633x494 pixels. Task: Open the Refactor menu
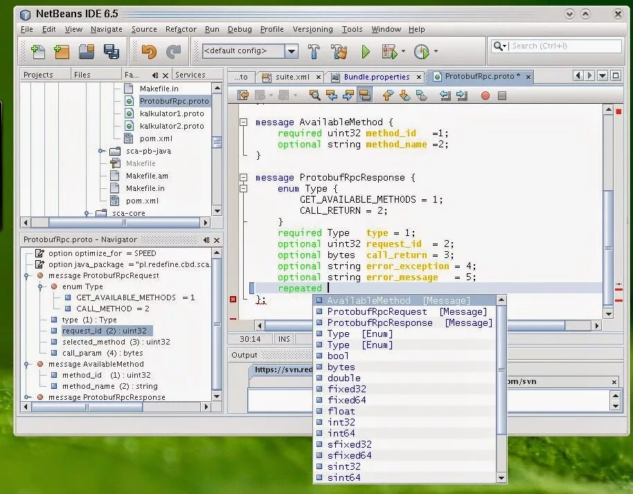pos(181,30)
